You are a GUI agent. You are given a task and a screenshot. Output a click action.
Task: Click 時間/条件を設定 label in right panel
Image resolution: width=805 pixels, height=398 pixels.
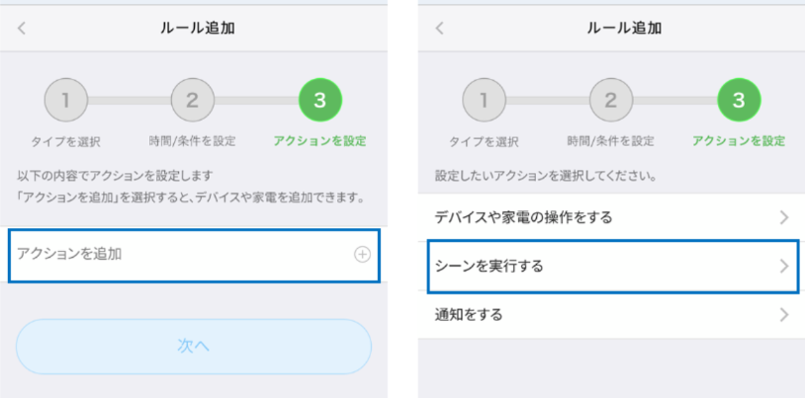[610, 141]
